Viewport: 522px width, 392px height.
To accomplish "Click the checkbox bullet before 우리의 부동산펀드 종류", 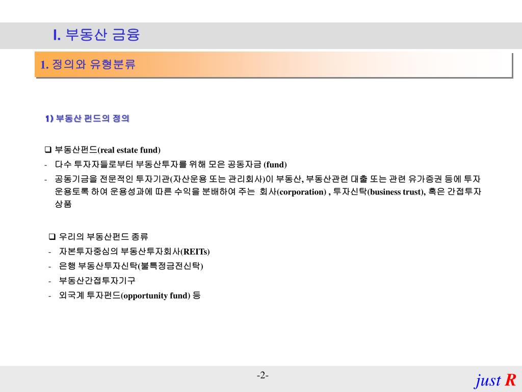I will (52, 237).
